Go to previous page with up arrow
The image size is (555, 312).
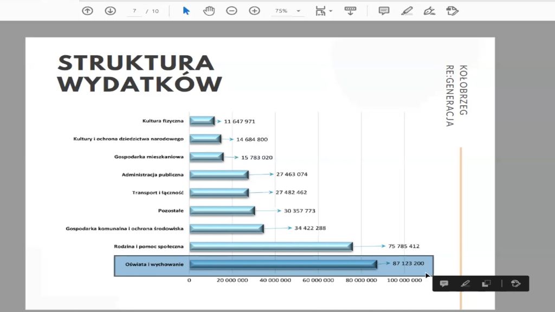click(x=87, y=11)
